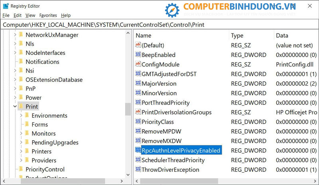
Task: Select the Notifications folder icon
Action: pos(21,61)
